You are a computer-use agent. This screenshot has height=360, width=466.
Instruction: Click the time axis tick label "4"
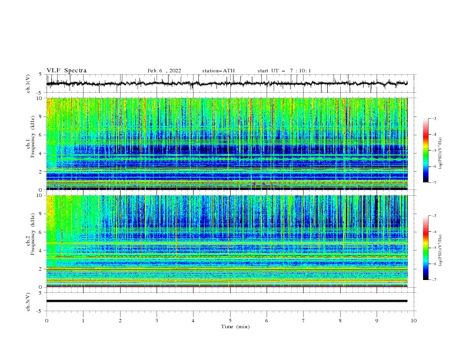pos(193,321)
